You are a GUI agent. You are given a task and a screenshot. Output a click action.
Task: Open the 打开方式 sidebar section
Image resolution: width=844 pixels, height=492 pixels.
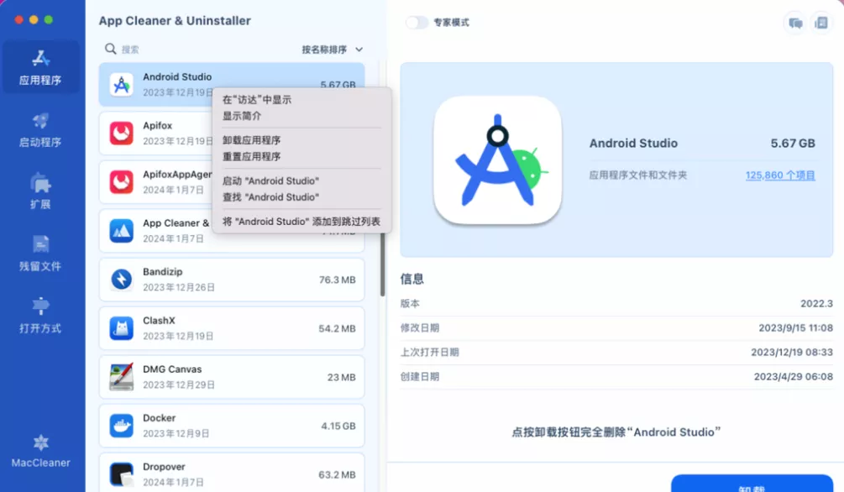40,316
